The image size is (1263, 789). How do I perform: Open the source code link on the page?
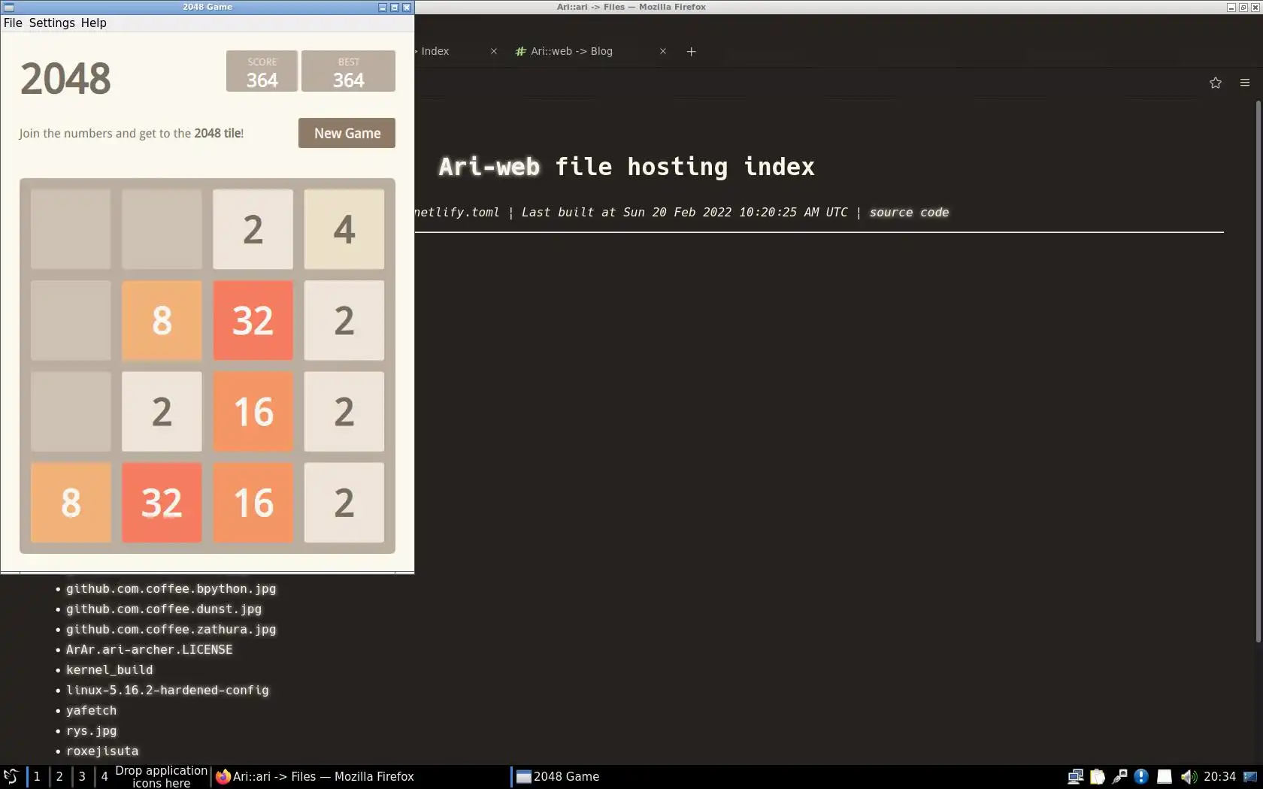(x=909, y=213)
